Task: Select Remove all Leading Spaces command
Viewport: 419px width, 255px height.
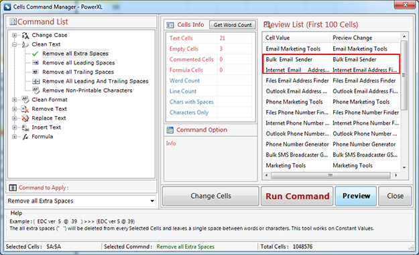Action: click(78, 63)
